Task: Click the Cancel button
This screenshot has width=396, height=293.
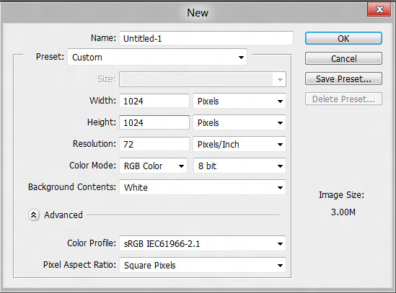Action: pos(343,58)
